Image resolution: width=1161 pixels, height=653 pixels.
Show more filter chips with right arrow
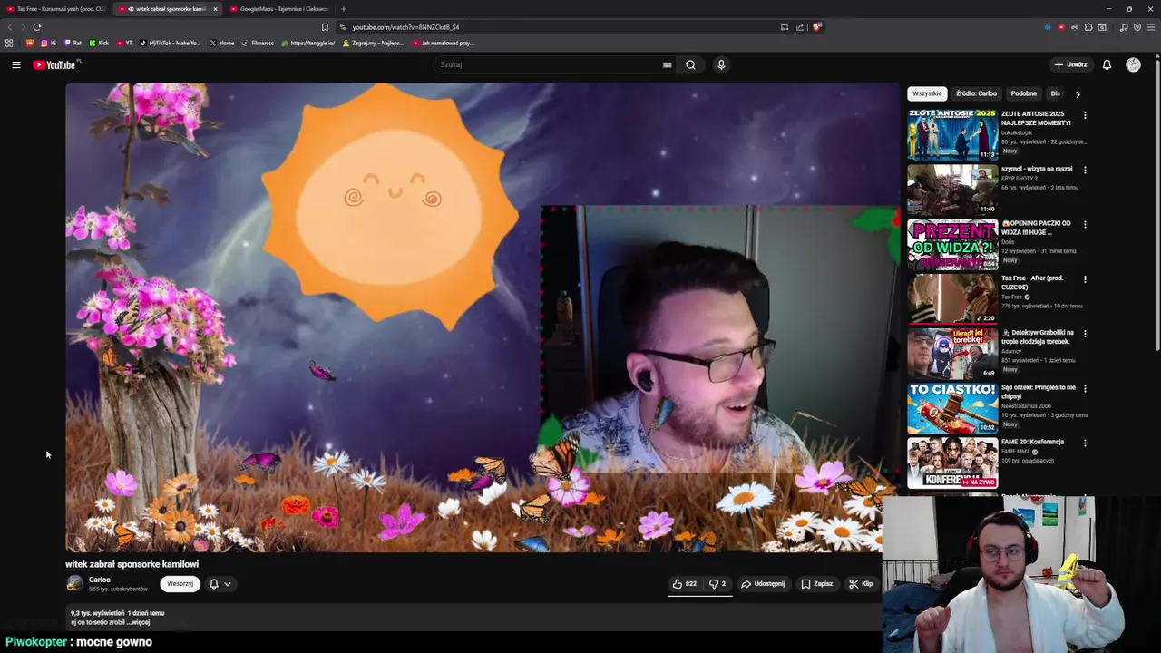click(x=1078, y=93)
